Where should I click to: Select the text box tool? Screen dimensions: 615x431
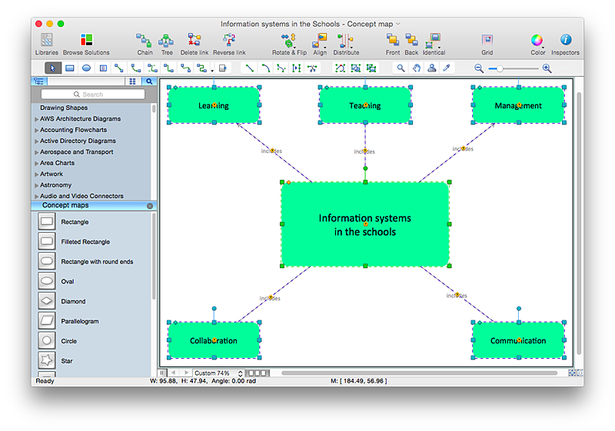103,68
